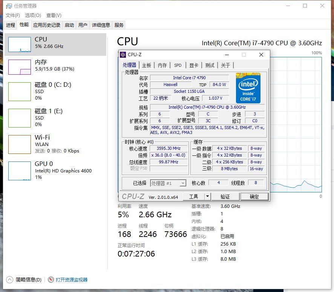Click the 名字 field Intel Core i7 4790
This screenshot has width=334, height=292.
[189, 78]
